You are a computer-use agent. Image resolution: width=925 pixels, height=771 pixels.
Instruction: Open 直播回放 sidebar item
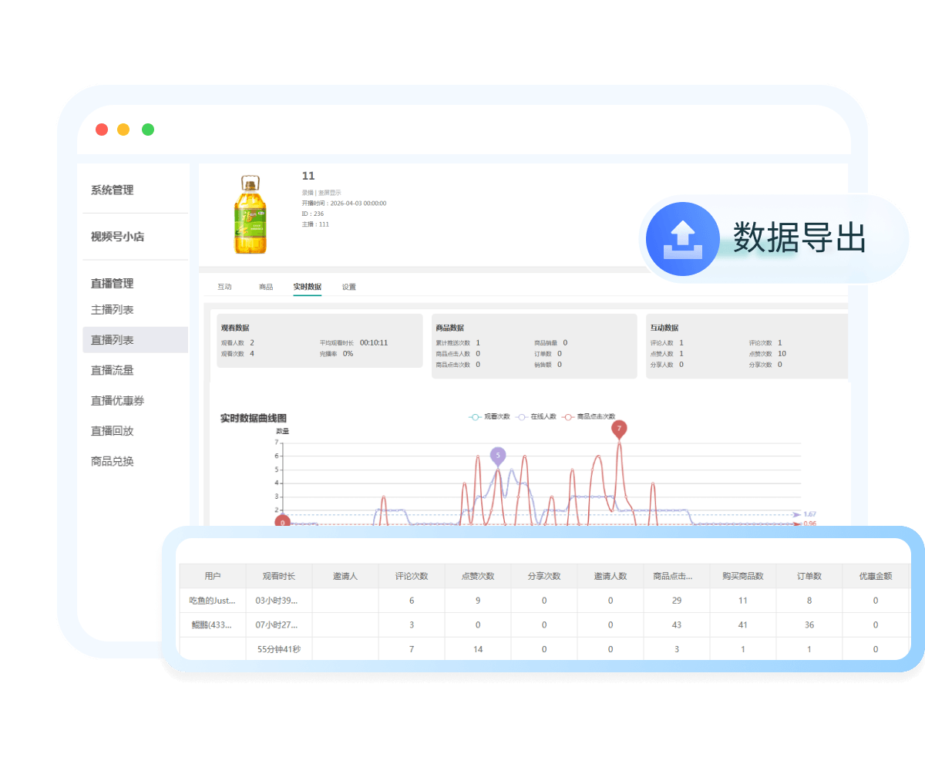point(112,431)
